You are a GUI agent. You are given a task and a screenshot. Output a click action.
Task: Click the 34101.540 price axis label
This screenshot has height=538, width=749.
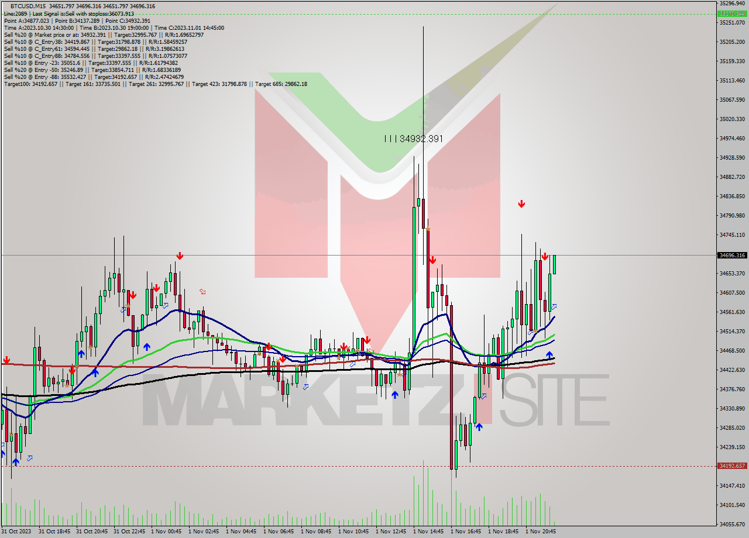732,505
